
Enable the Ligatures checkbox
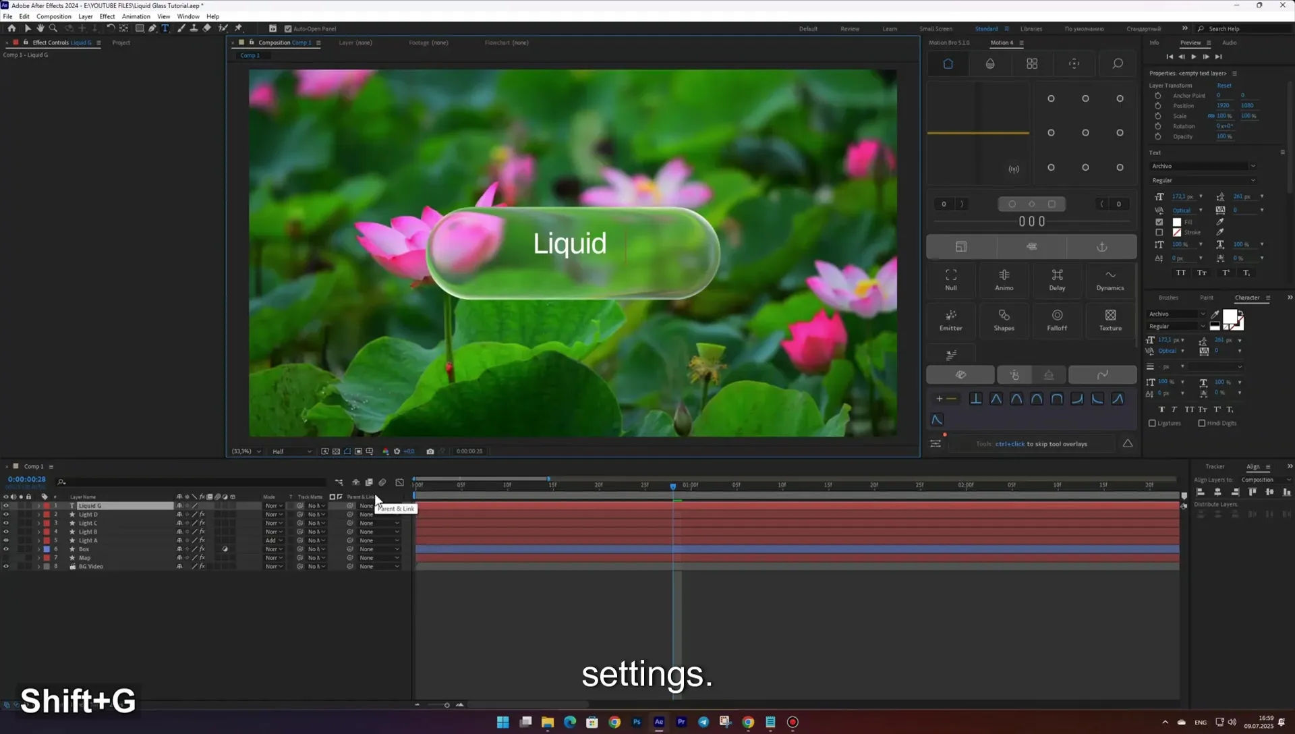[x=1152, y=424]
